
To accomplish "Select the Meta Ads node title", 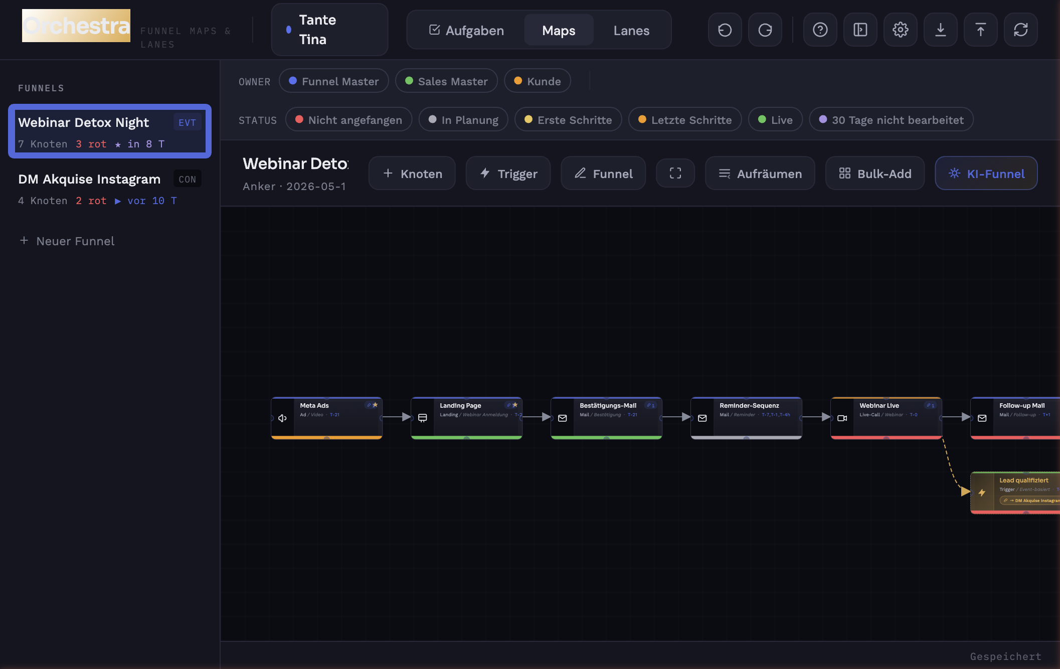I will pos(314,405).
